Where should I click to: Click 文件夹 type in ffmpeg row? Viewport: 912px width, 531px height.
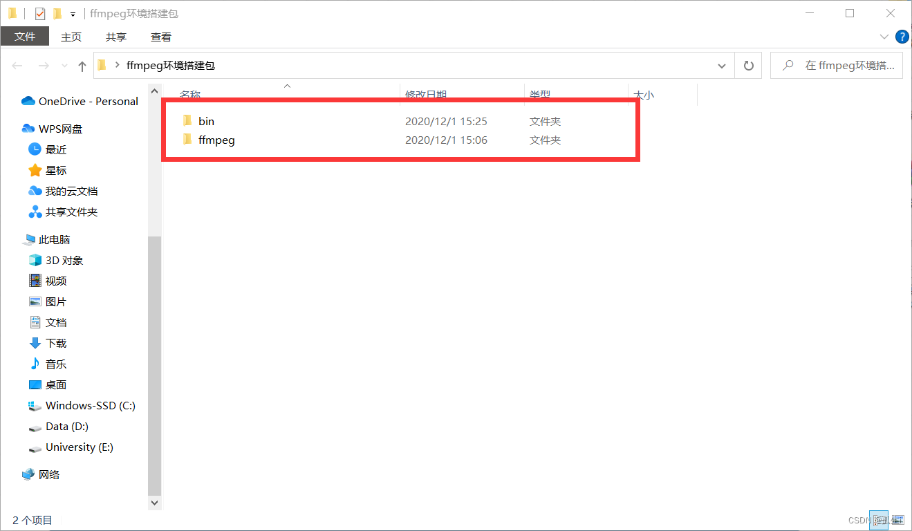pyautogui.click(x=545, y=140)
